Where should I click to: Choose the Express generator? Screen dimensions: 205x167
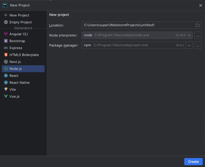pos(23,48)
